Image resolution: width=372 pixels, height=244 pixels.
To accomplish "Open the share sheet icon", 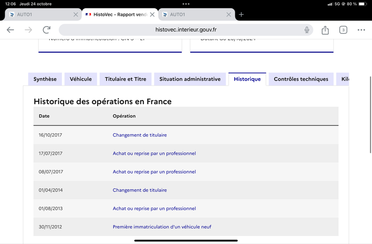I will [325, 30].
